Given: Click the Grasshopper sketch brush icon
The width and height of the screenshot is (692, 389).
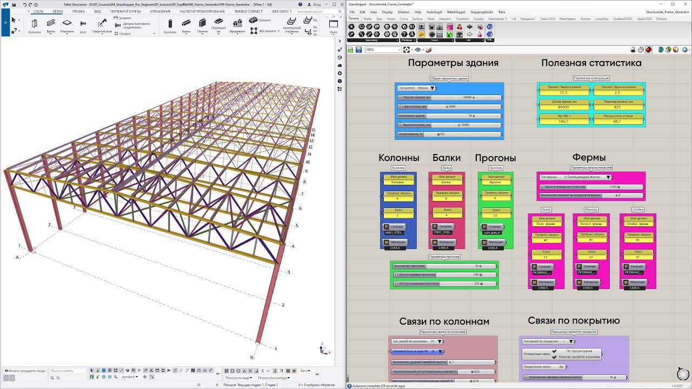Looking at the screenshot, I should 429,50.
